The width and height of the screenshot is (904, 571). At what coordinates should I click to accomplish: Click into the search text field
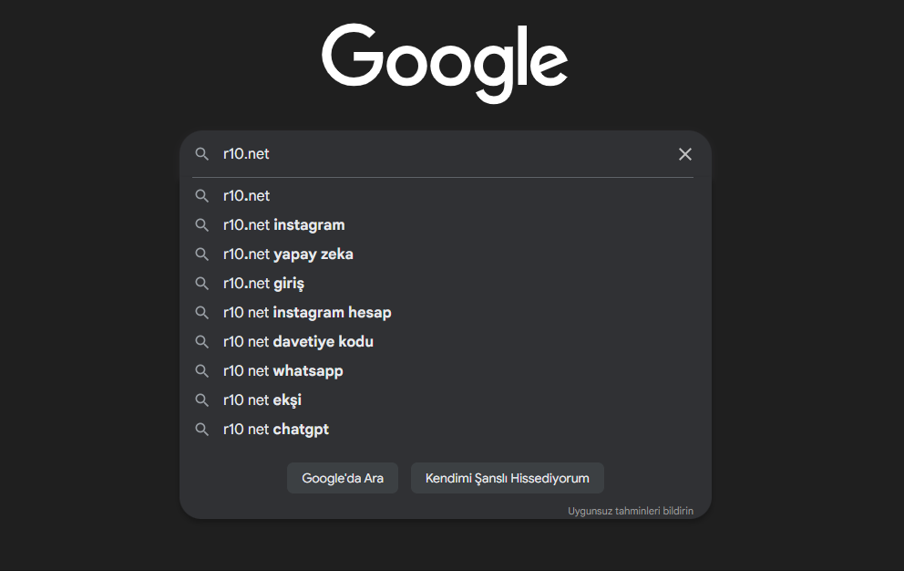(437, 154)
